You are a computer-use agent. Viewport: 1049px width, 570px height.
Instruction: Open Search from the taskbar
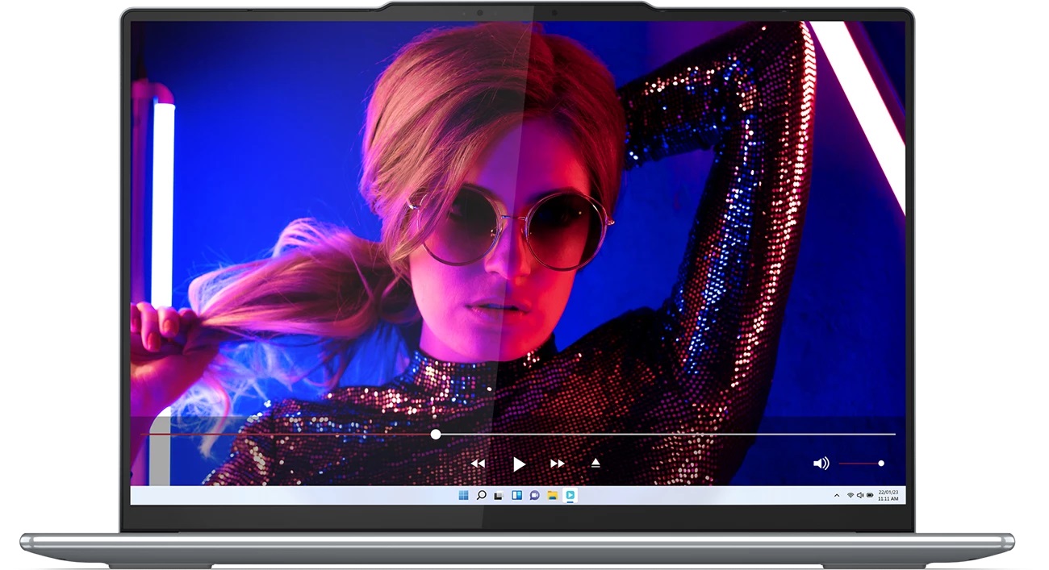click(481, 495)
